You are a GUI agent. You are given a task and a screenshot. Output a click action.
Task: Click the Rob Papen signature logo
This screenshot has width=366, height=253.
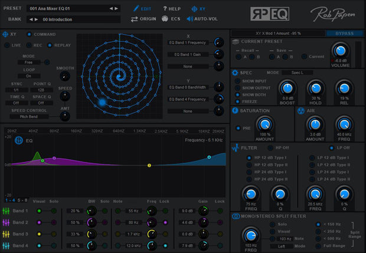pyautogui.click(x=332, y=14)
